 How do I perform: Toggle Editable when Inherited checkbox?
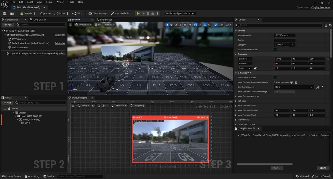276,50
